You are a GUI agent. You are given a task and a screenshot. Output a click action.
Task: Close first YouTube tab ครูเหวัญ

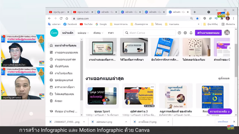pos(68,12)
